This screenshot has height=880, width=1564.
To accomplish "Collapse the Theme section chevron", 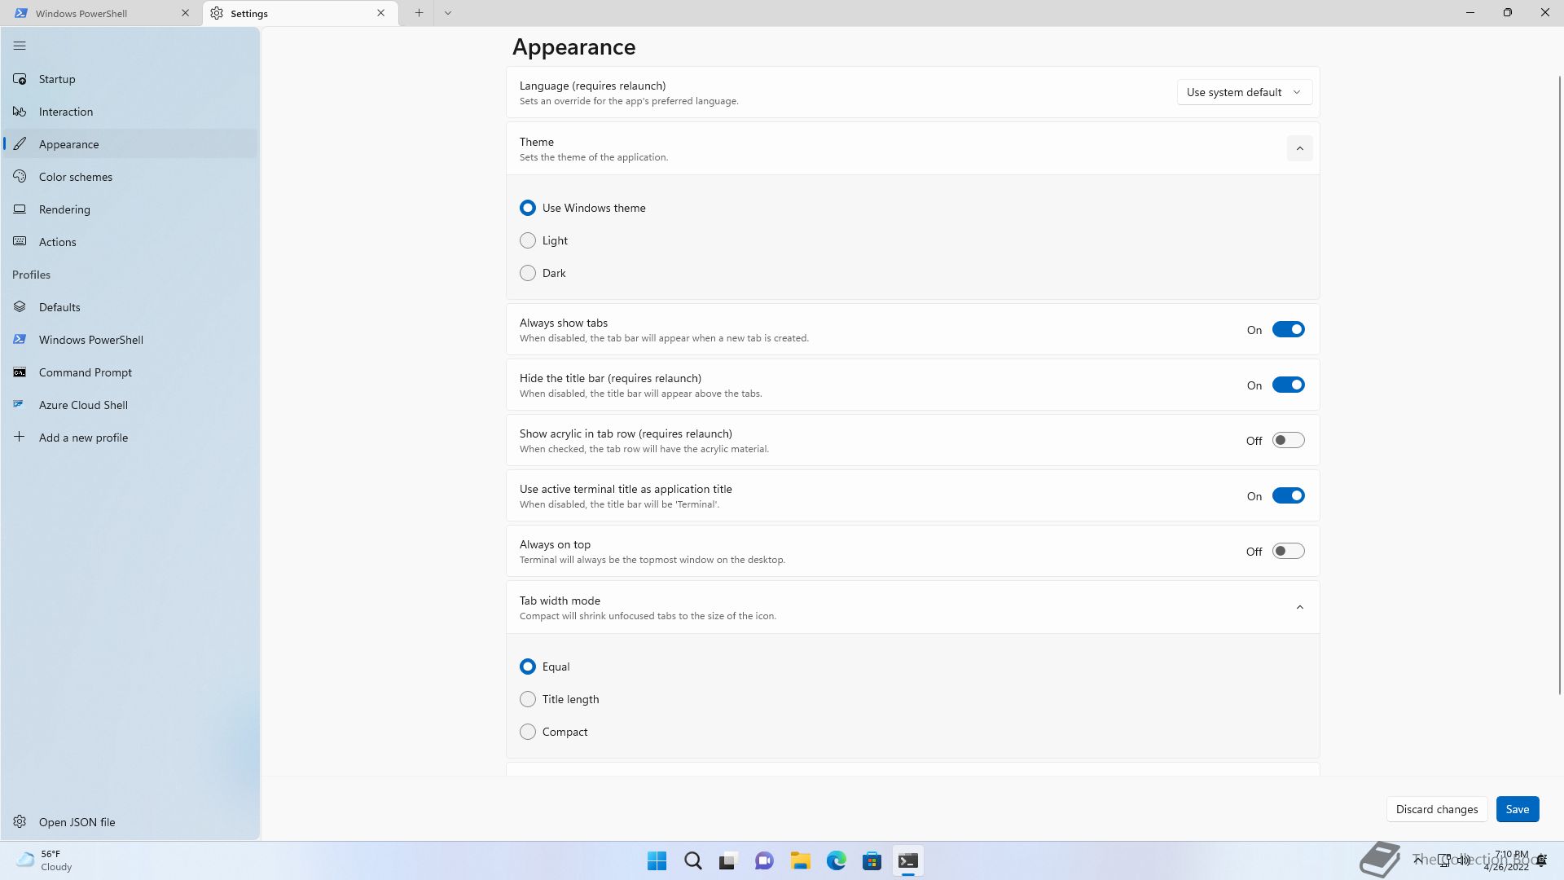I will tap(1299, 148).
